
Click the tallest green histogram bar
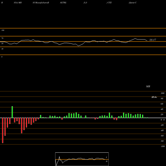[12, 112]
